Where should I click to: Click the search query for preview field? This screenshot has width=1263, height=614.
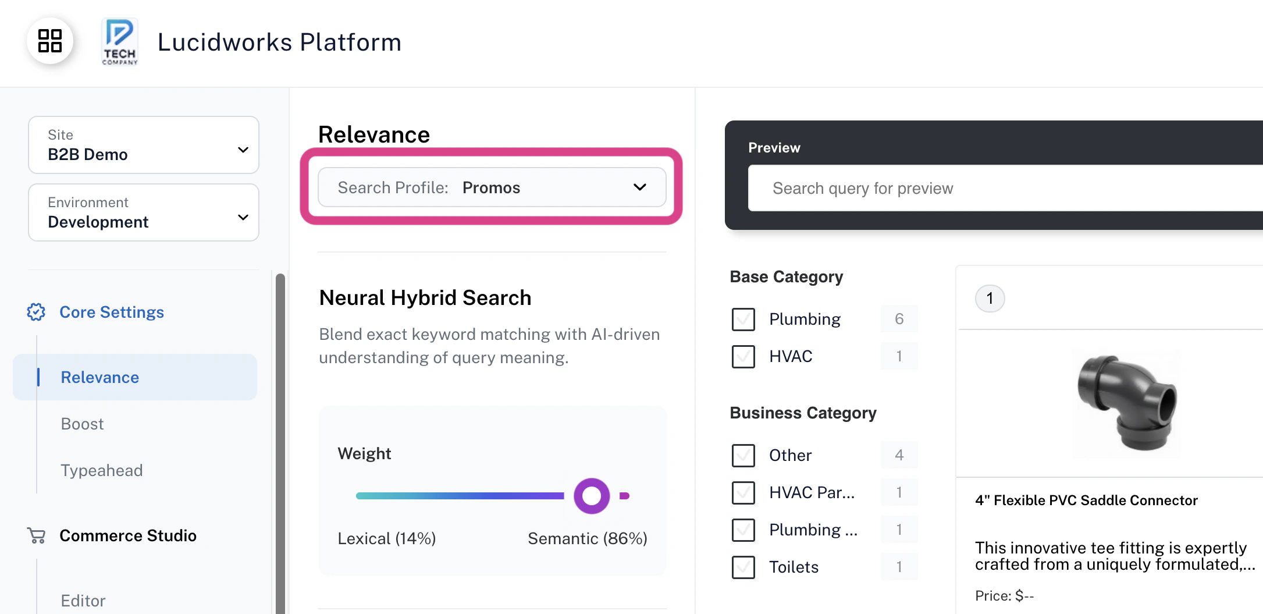click(1005, 188)
